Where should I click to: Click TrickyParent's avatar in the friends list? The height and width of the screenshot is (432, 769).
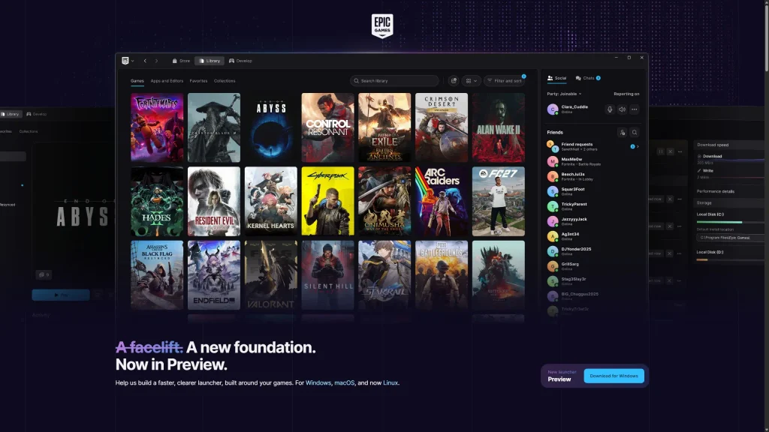pos(553,206)
